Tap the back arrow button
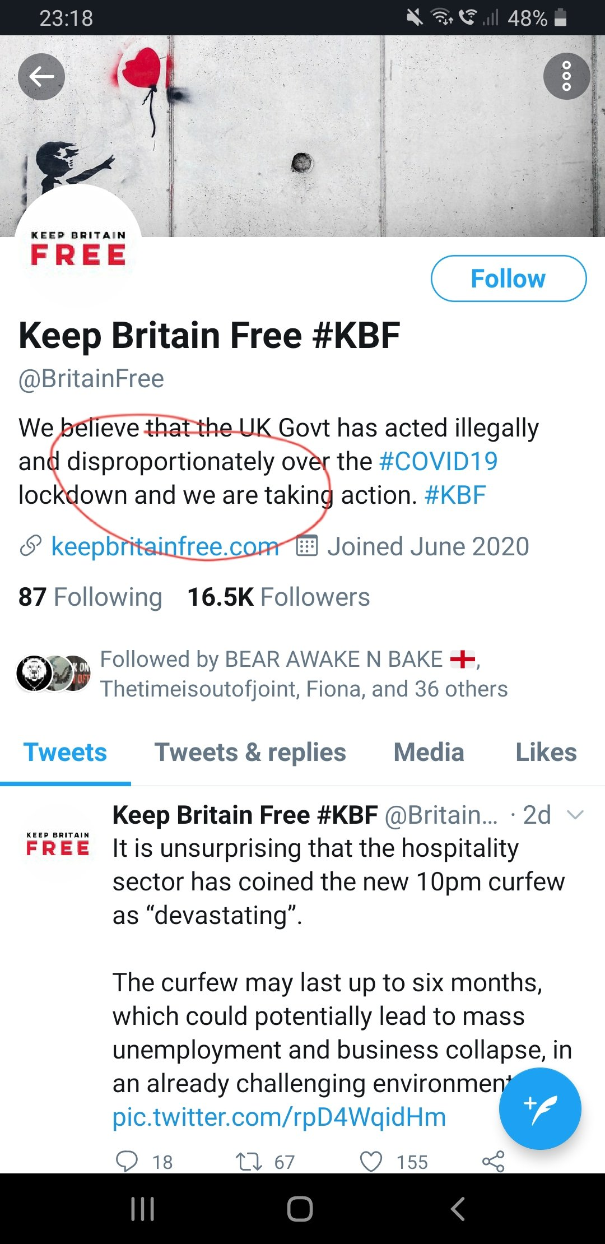 pyautogui.click(x=41, y=77)
